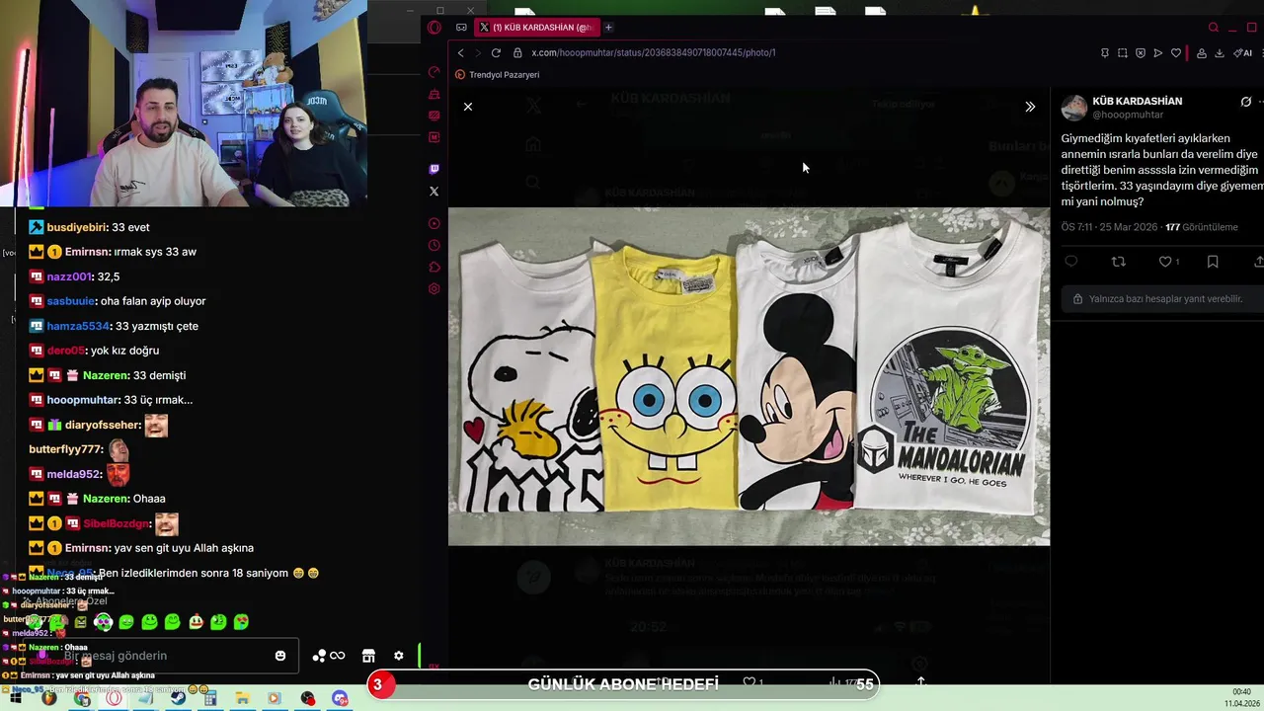Screen dimensions: 1264x711
Task: Click @hooopmuhtar handle in tweet panel
Action: tap(1128, 115)
